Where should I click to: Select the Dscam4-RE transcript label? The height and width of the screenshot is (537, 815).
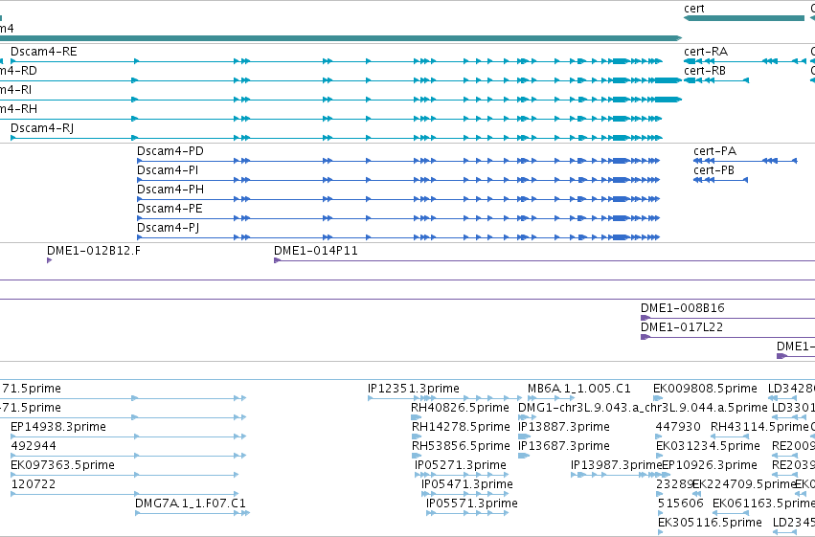click(44, 52)
